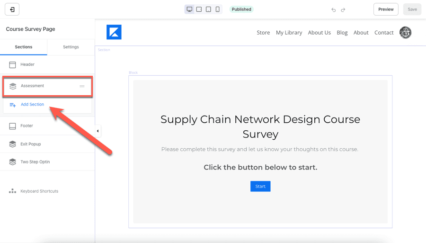Click Add Section link
Image resolution: width=426 pixels, height=243 pixels.
coord(32,104)
